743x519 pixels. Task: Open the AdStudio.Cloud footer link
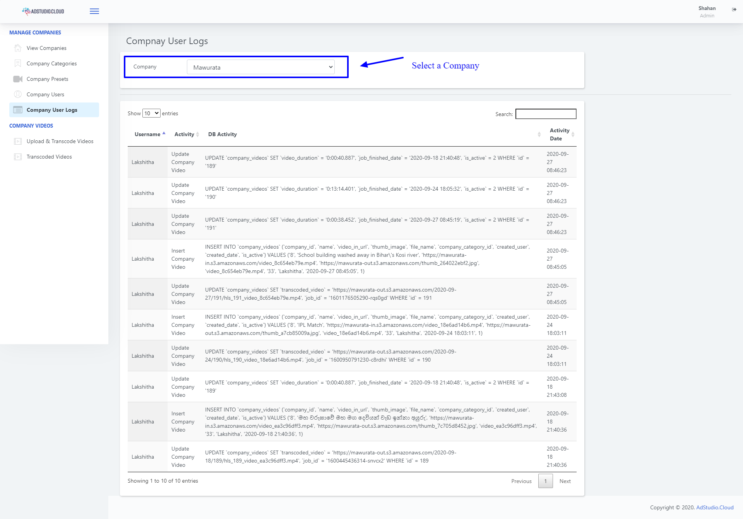715,507
